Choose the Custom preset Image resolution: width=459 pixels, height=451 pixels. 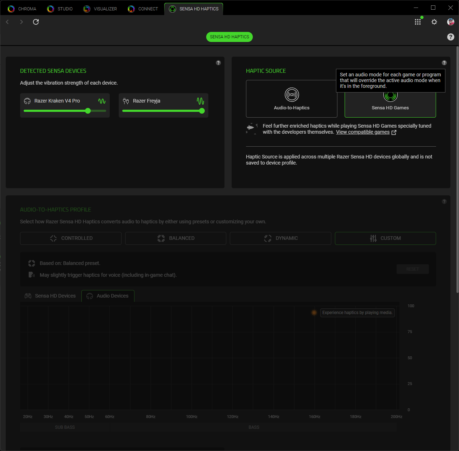click(x=385, y=238)
